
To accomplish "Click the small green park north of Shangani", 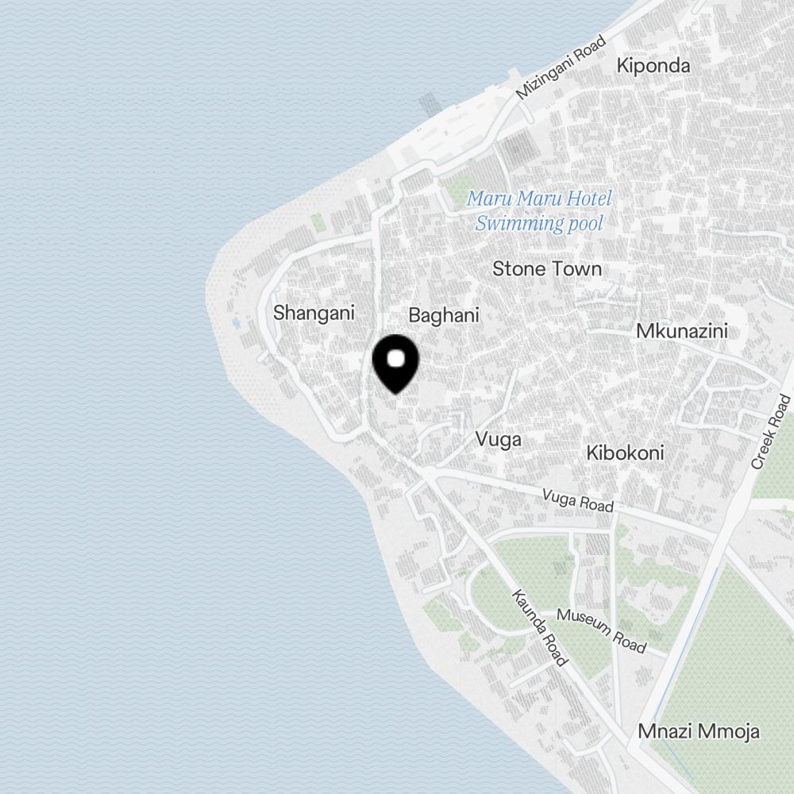I will (x=317, y=222).
